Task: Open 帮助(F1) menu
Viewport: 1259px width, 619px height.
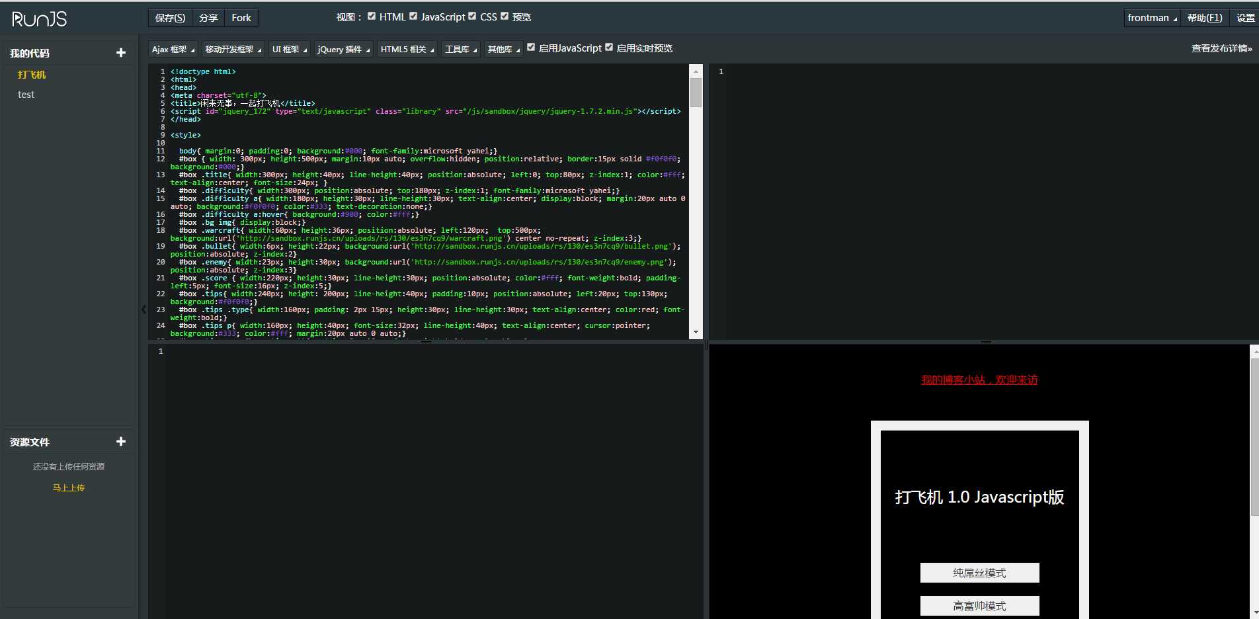Action: coord(1205,18)
